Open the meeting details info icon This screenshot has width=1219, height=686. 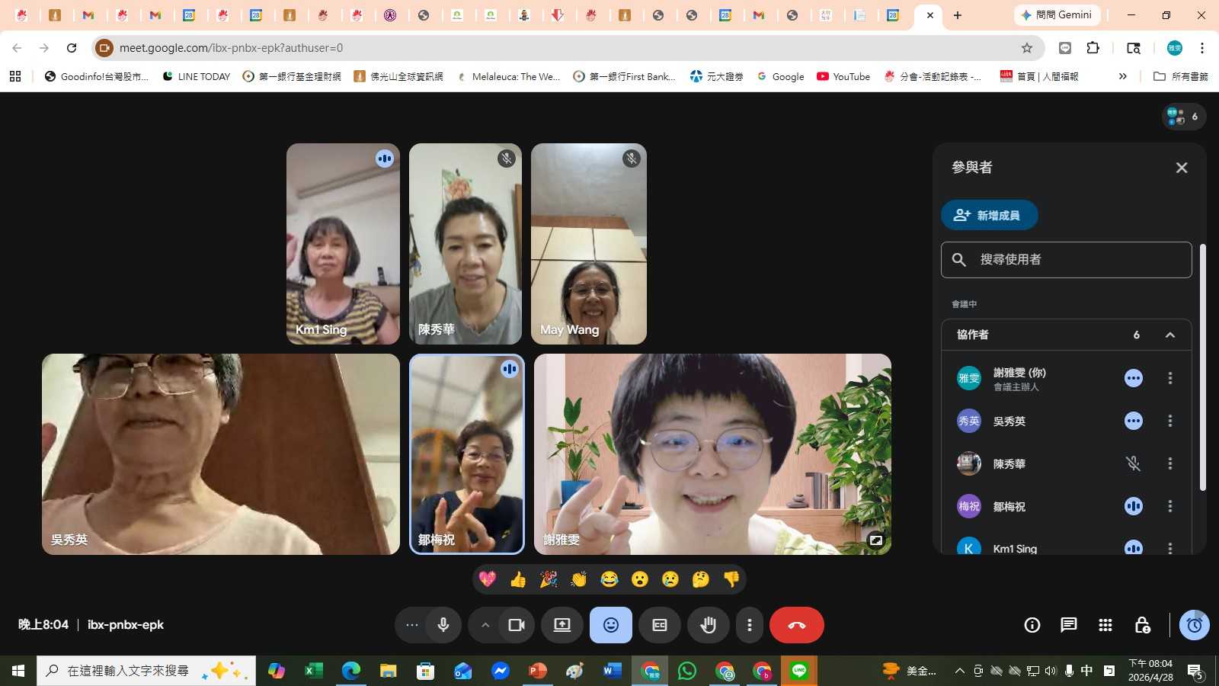pos(1032,625)
